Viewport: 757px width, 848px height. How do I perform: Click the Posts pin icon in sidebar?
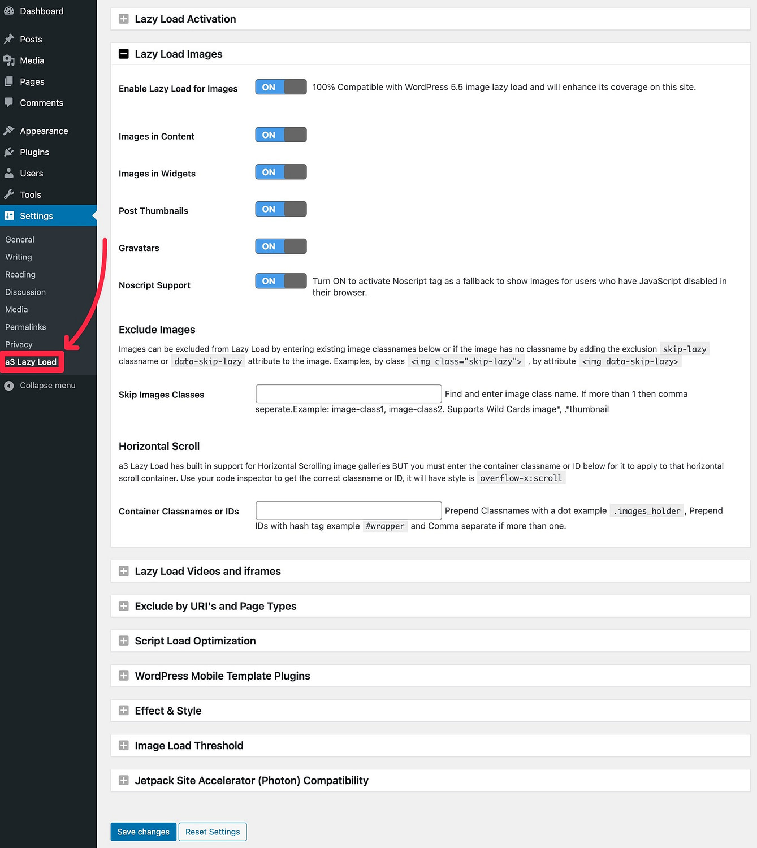(x=10, y=38)
